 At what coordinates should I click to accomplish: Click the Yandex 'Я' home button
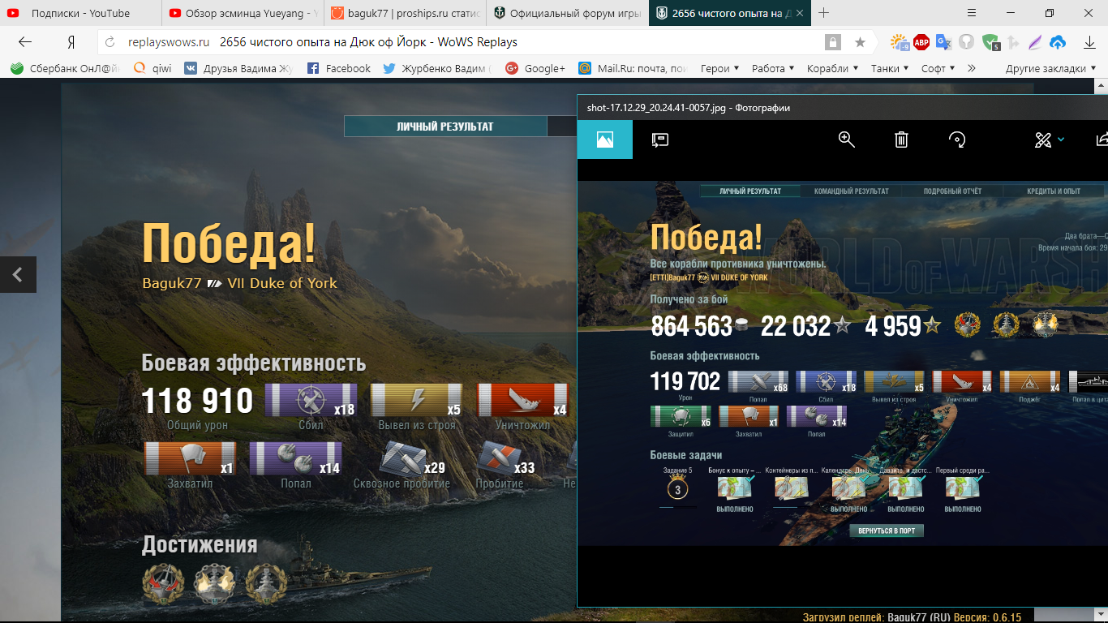(71, 42)
